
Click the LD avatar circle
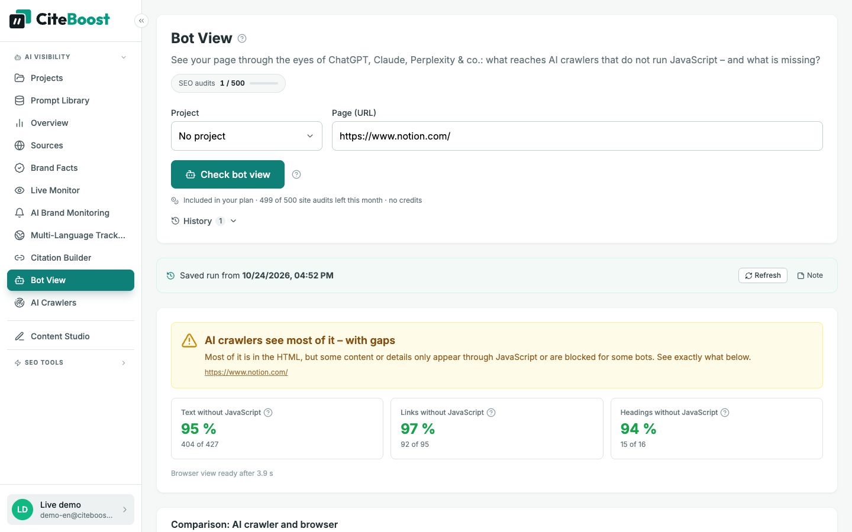tap(22, 510)
